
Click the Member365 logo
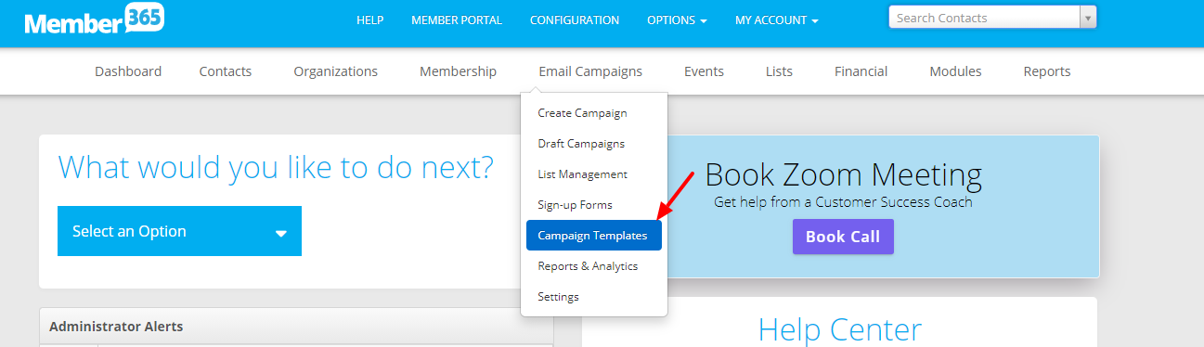click(x=95, y=19)
